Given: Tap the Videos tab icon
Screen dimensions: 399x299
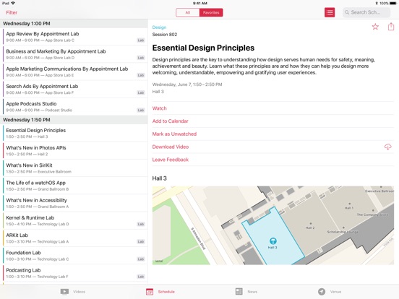Looking at the screenshot, I should [64, 291].
